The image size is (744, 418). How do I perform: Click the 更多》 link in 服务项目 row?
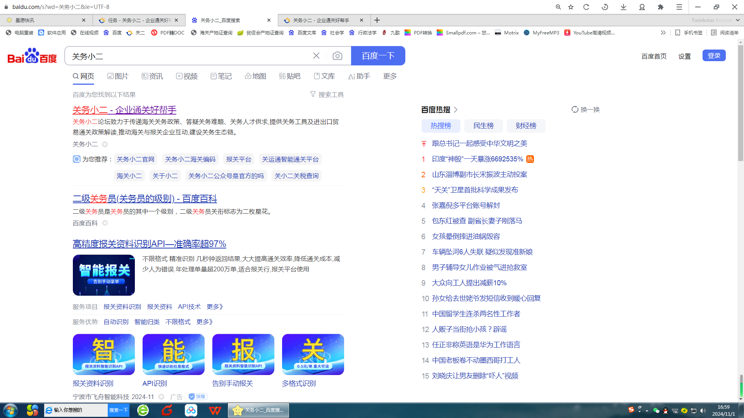click(x=215, y=307)
